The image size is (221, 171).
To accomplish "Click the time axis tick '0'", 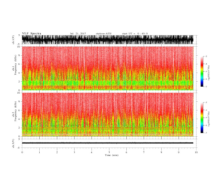I will [x=22, y=152].
